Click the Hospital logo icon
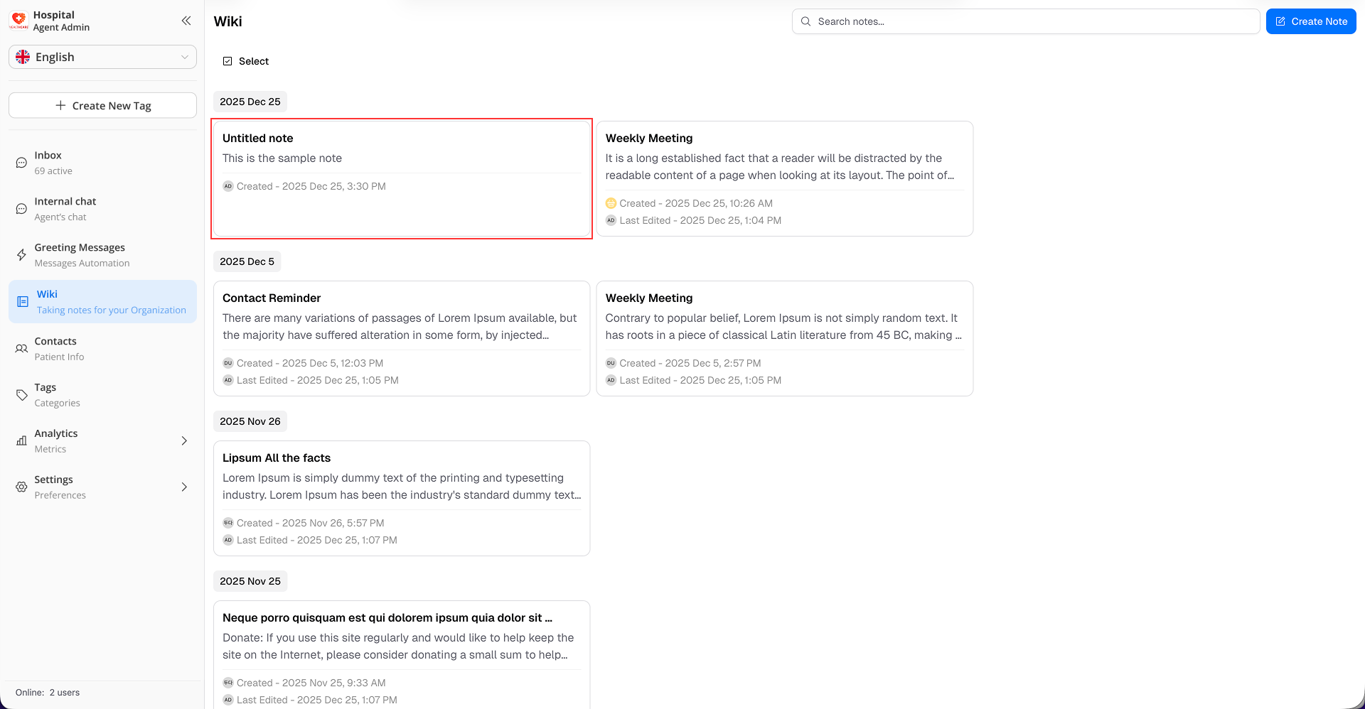Screen dimensions: 1365x709 coord(18,20)
